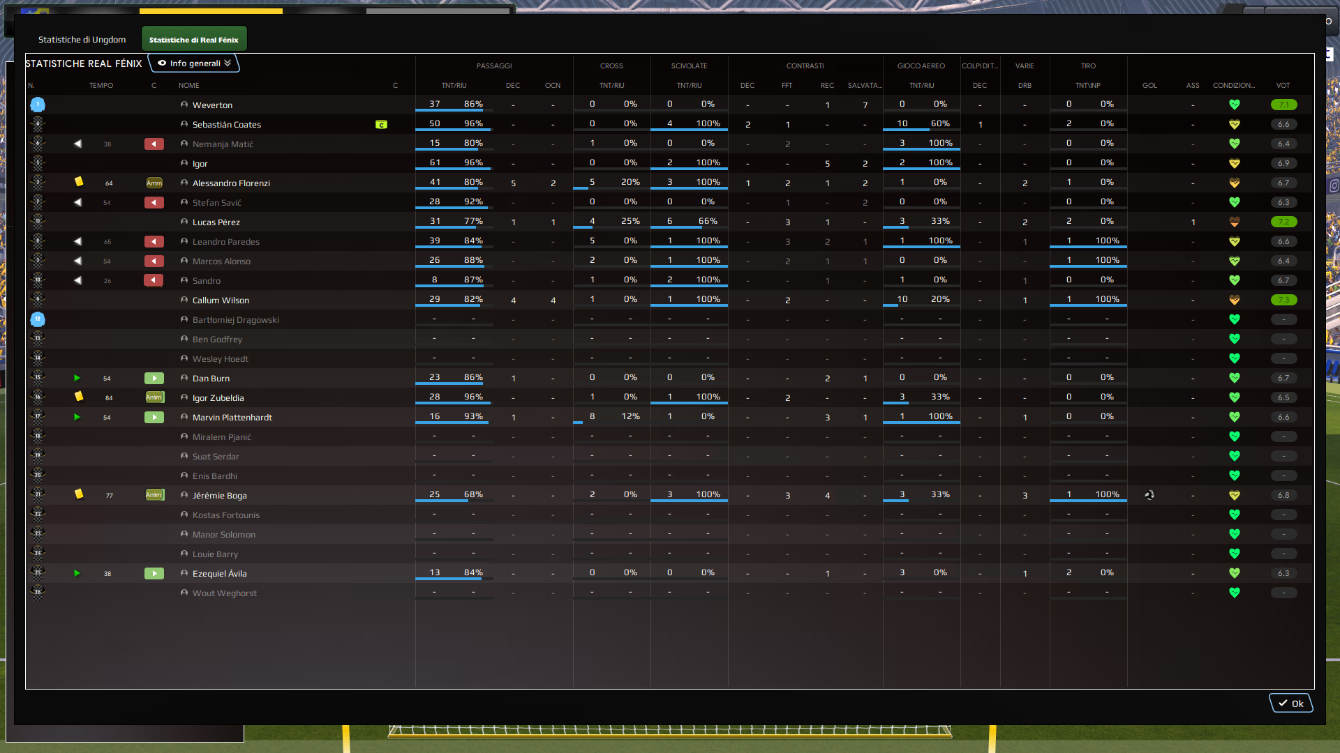Click PASSAGGI group header

494,66
